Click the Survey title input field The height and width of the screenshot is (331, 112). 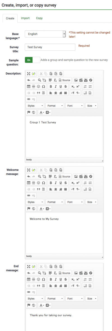pyautogui.click(x=50, y=47)
